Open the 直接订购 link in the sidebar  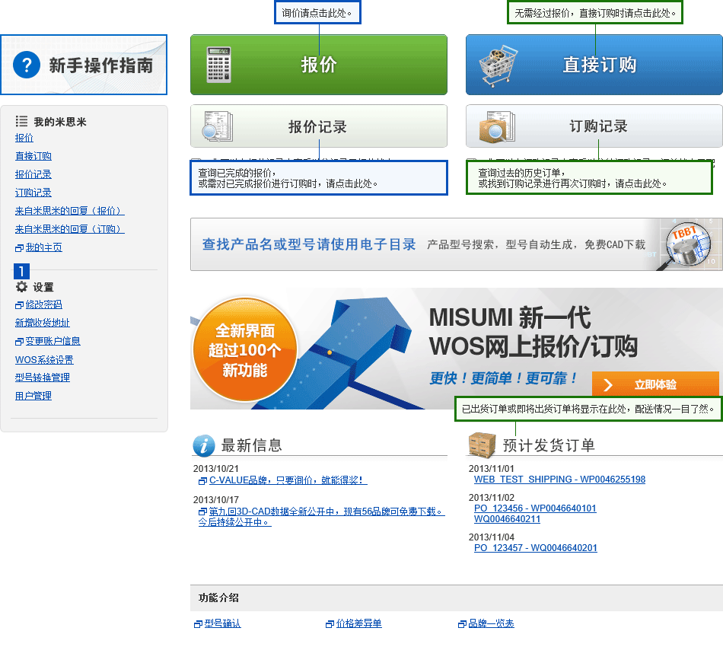pyautogui.click(x=33, y=156)
